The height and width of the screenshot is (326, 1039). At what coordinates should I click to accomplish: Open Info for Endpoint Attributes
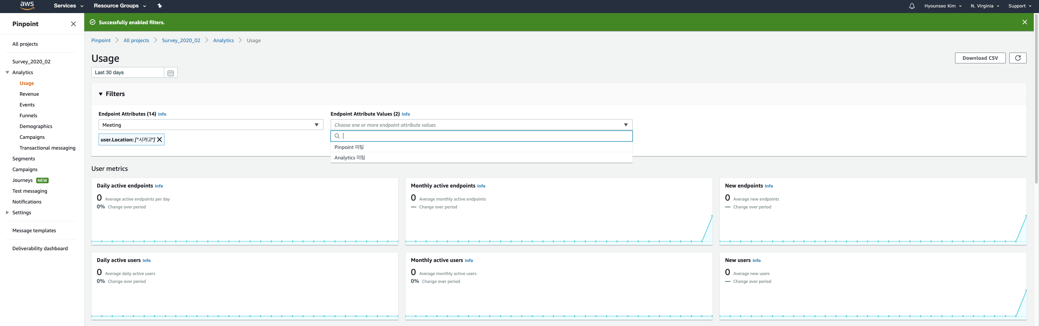pyautogui.click(x=162, y=114)
